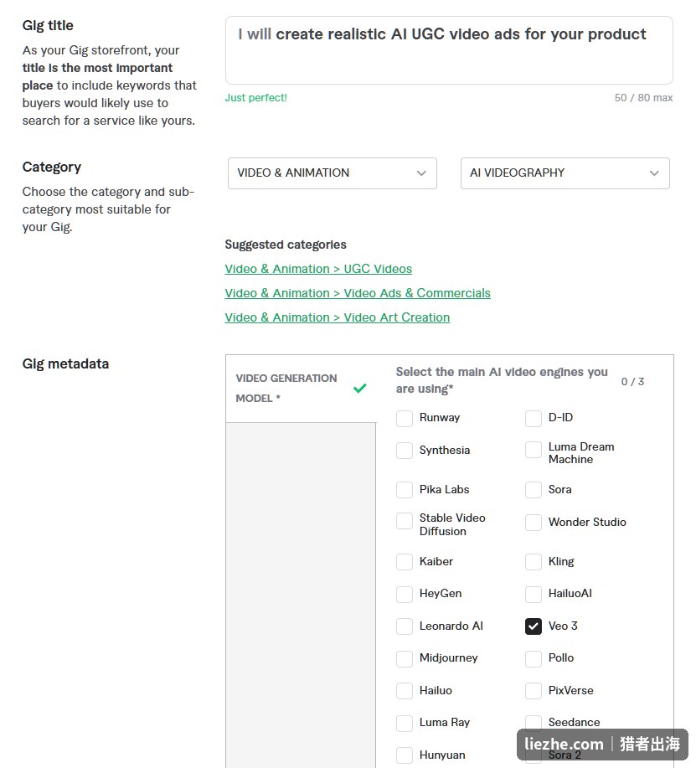696x768 pixels.
Task: Open the Video & Animation category dropdown
Action: (332, 173)
